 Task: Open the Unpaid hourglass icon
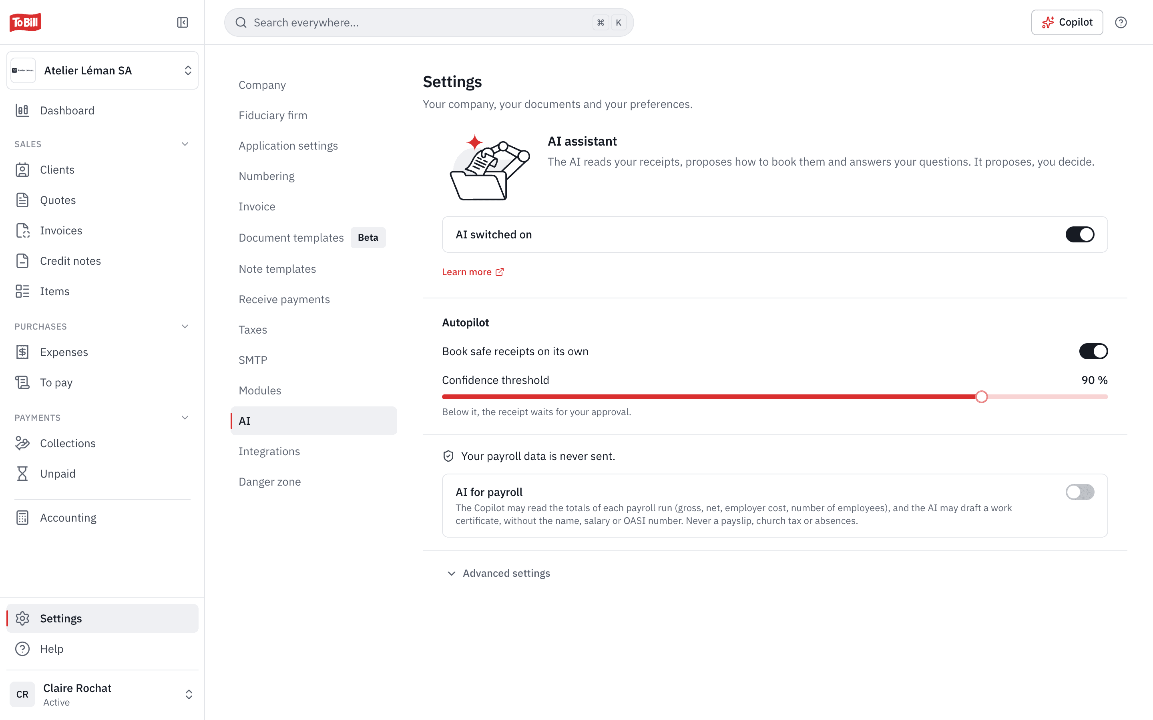point(22,474)
